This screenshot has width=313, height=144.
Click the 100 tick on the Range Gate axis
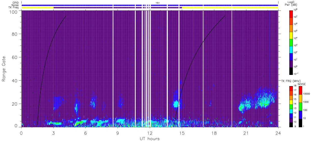click(x=13, y=12)
